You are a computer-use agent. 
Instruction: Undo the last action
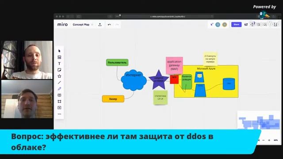click(109, 25)
